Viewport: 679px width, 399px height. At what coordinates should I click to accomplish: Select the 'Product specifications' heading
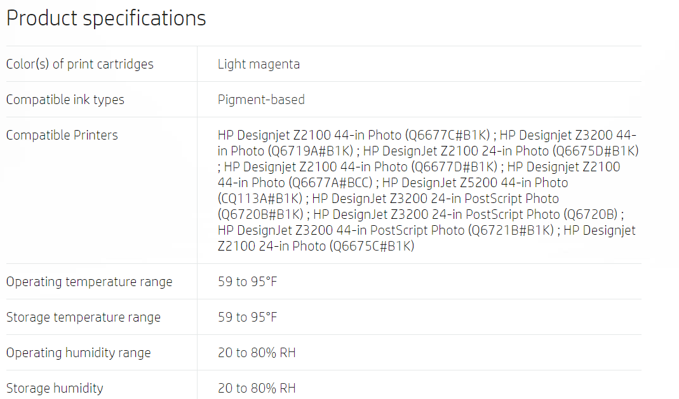(x=106, y=18)
